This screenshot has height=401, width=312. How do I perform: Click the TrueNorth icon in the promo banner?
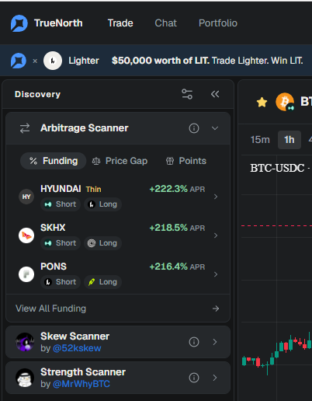(19, 61)
